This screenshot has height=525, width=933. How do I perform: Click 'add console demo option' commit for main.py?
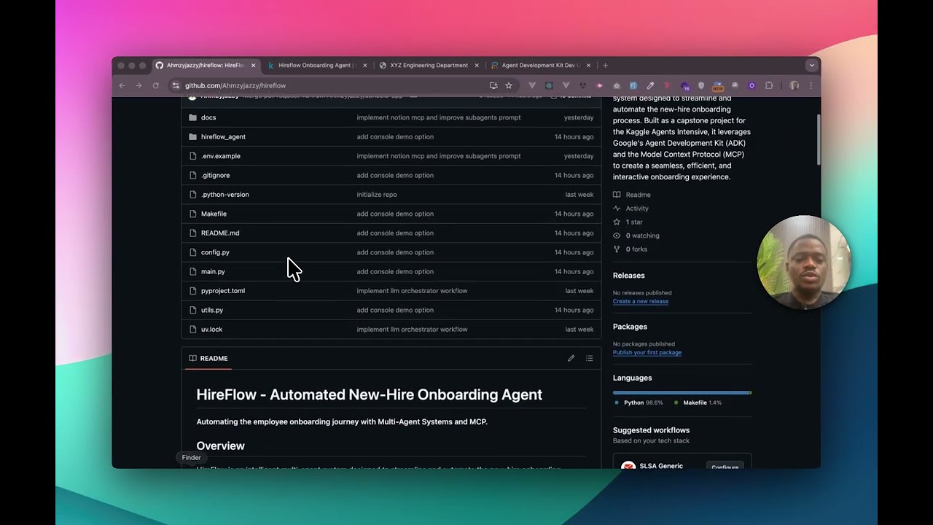coord(395,271)
